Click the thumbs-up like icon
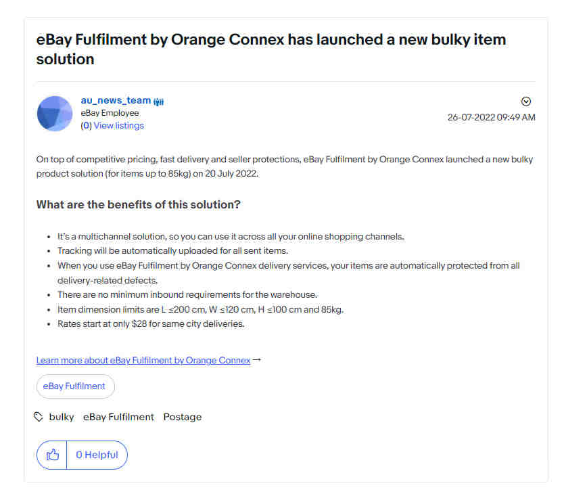The height and width of the screenshot is (494, 564). pos(53,455)
